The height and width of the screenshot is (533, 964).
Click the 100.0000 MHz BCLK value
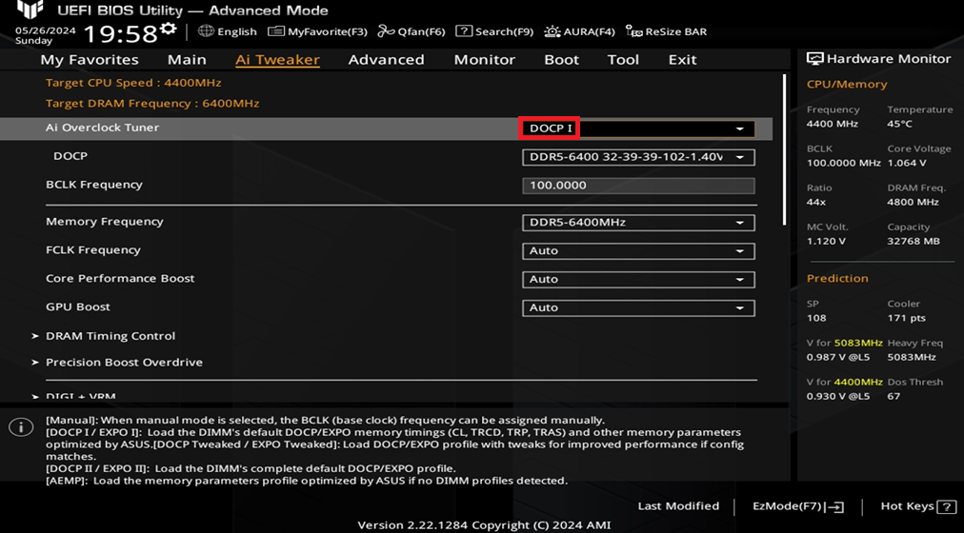844,164
